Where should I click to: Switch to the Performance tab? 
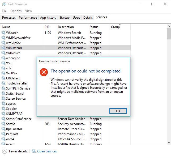click(28, 18)
